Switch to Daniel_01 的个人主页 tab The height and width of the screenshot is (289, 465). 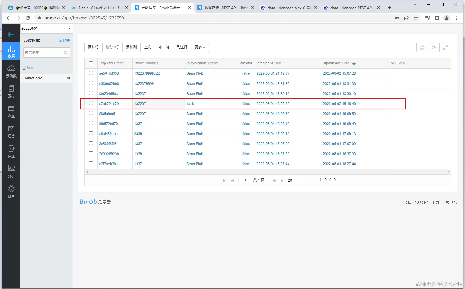pyautogui.click(x=101, y=8)
